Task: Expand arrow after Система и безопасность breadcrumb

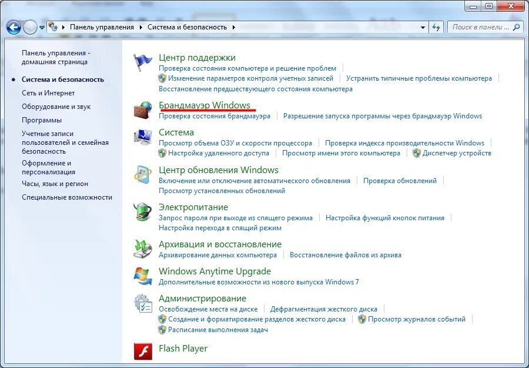Action: coord(233,27)
